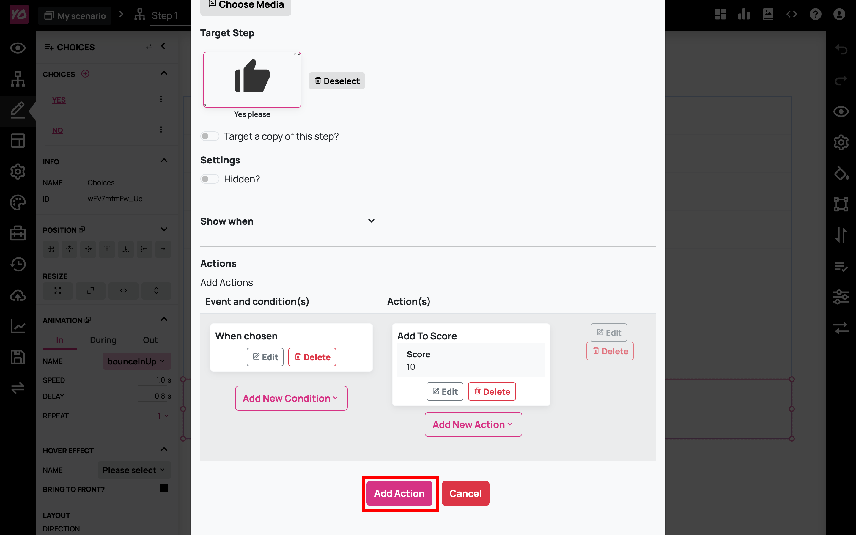The height and width of the screenshot is (535, 856).
Task: Click the paint bucket fill icon
Action: (x=841, y=173)
